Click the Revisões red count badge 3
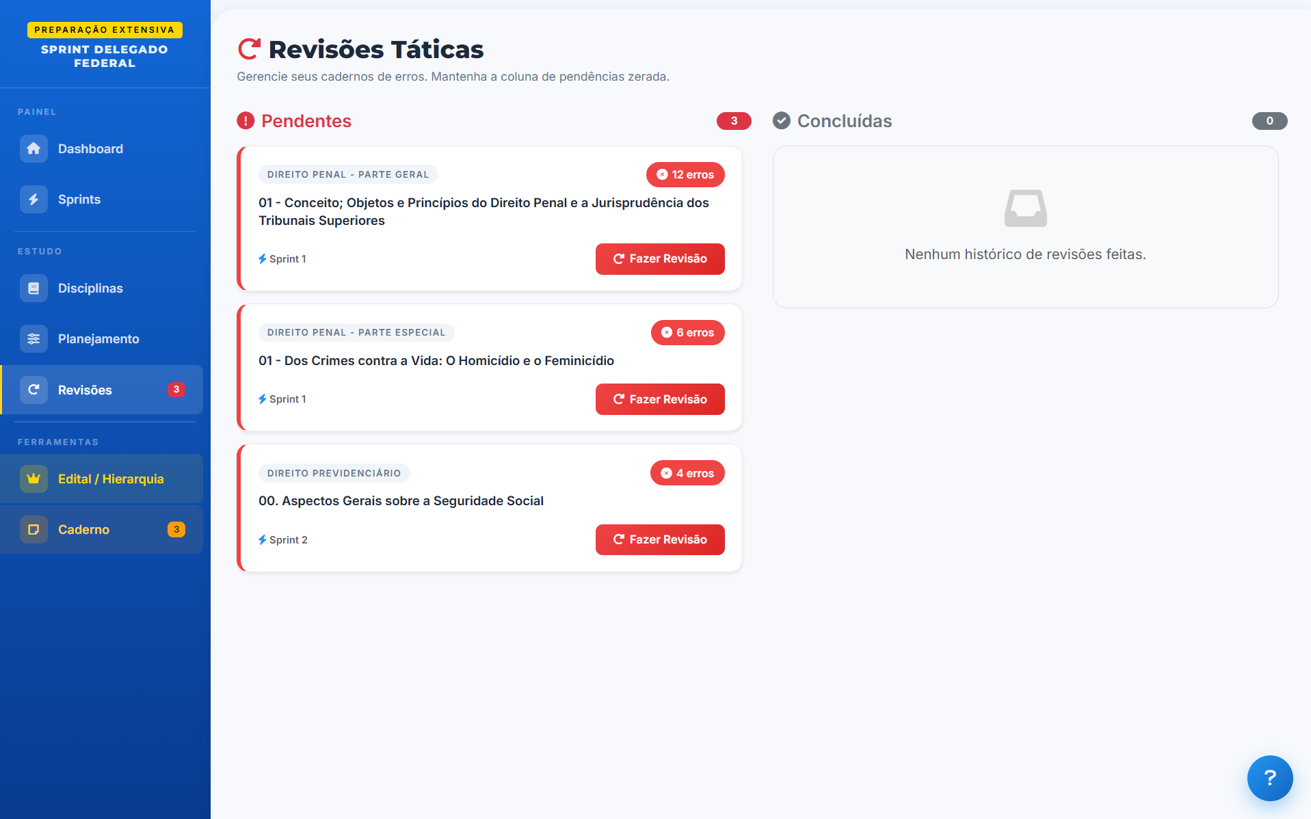 [x=176, y=390]
